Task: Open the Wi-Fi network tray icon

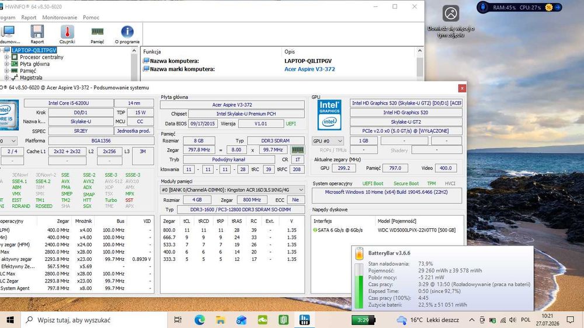Action: 503,320
